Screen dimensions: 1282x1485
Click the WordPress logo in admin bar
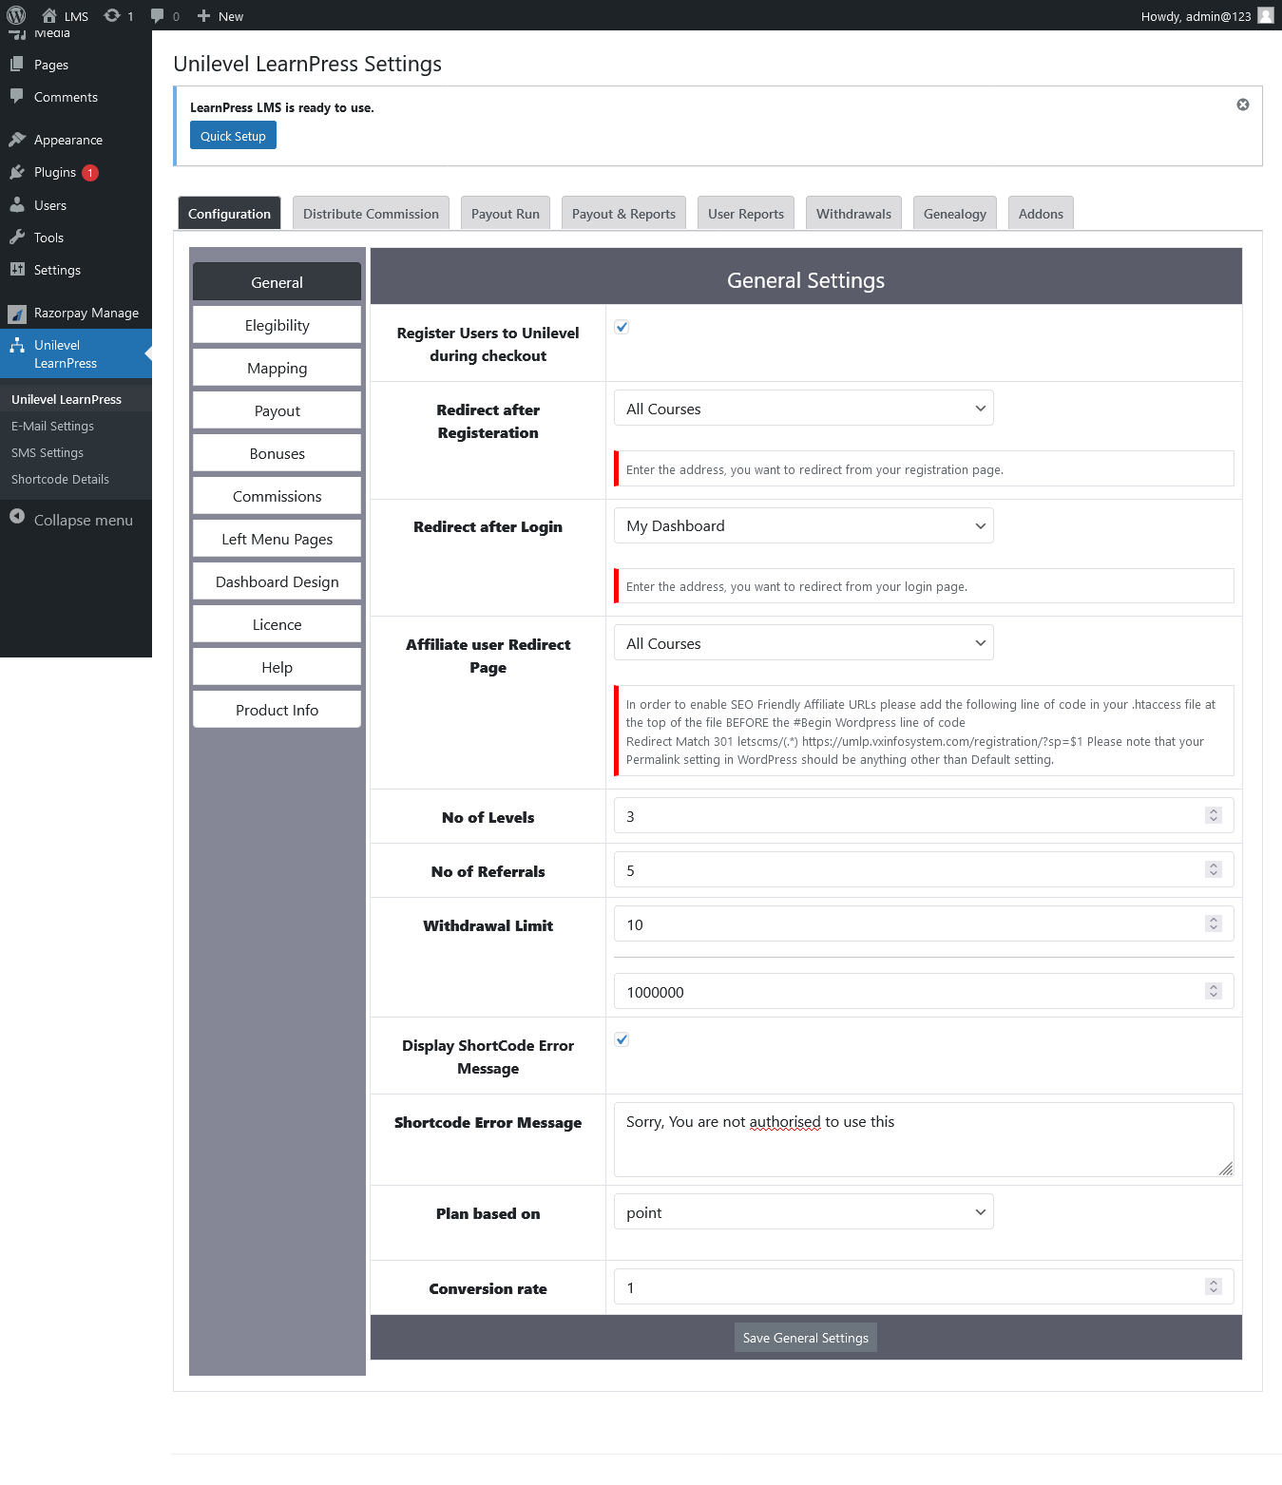click(x=15, y=15)
